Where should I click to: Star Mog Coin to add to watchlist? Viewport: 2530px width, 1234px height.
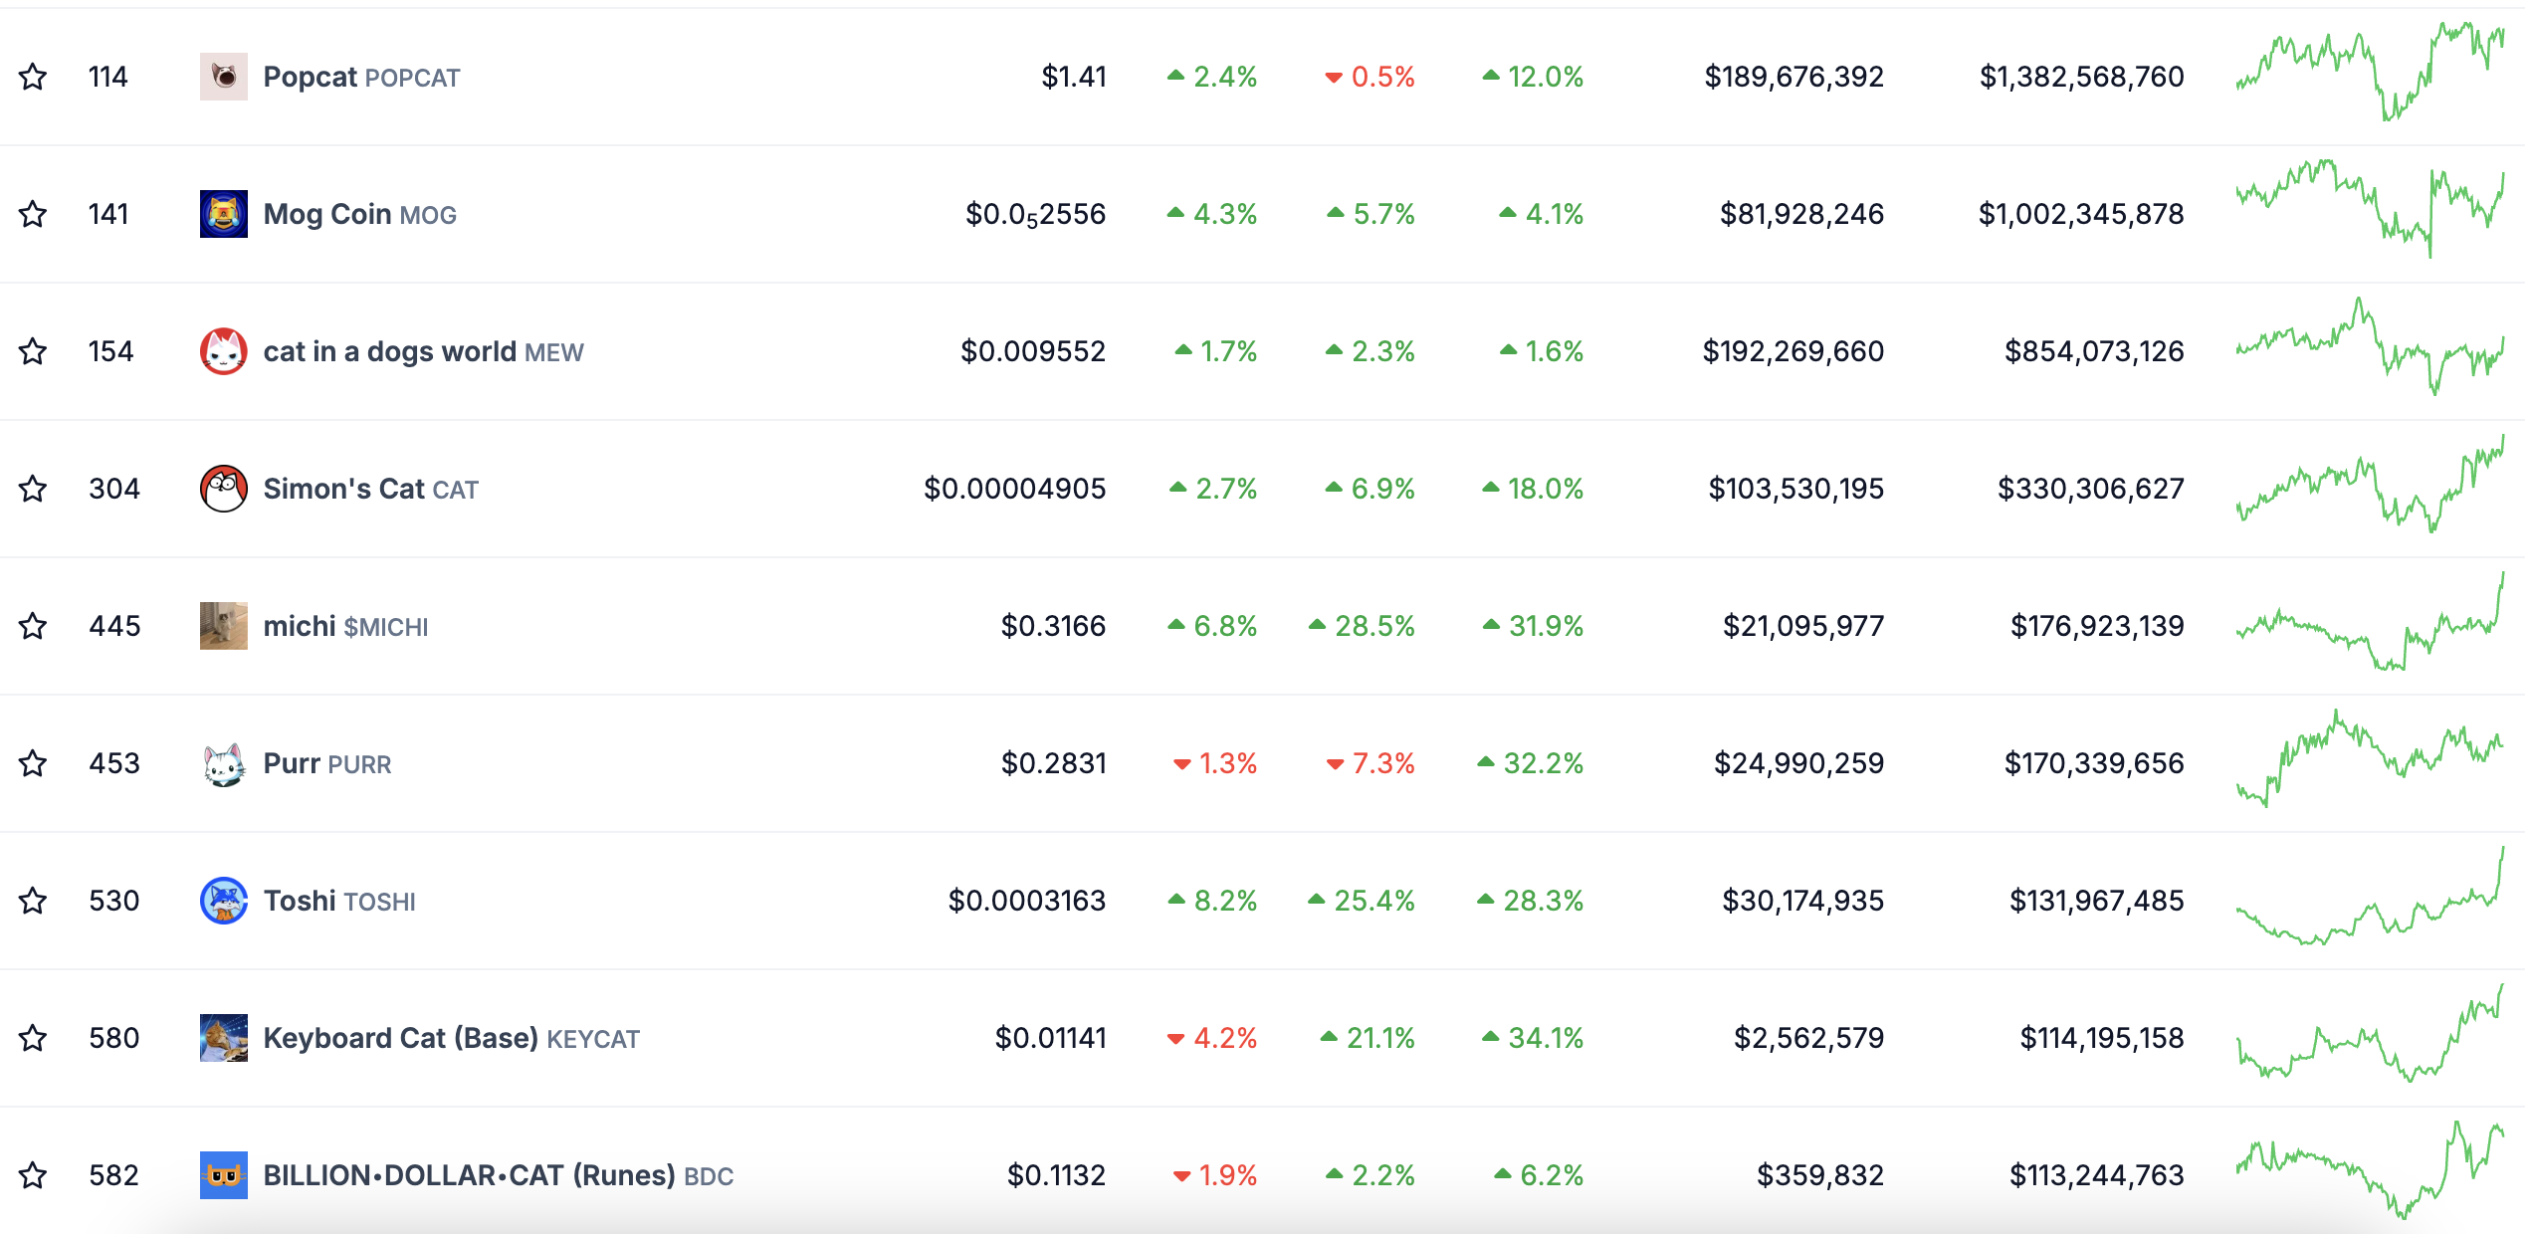tap(33, 214)
